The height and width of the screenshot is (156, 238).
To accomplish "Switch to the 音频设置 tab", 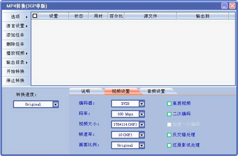I will (x=156, y=91).
